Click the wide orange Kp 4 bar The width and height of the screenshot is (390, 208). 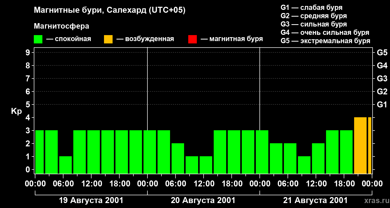coord(360,146)
